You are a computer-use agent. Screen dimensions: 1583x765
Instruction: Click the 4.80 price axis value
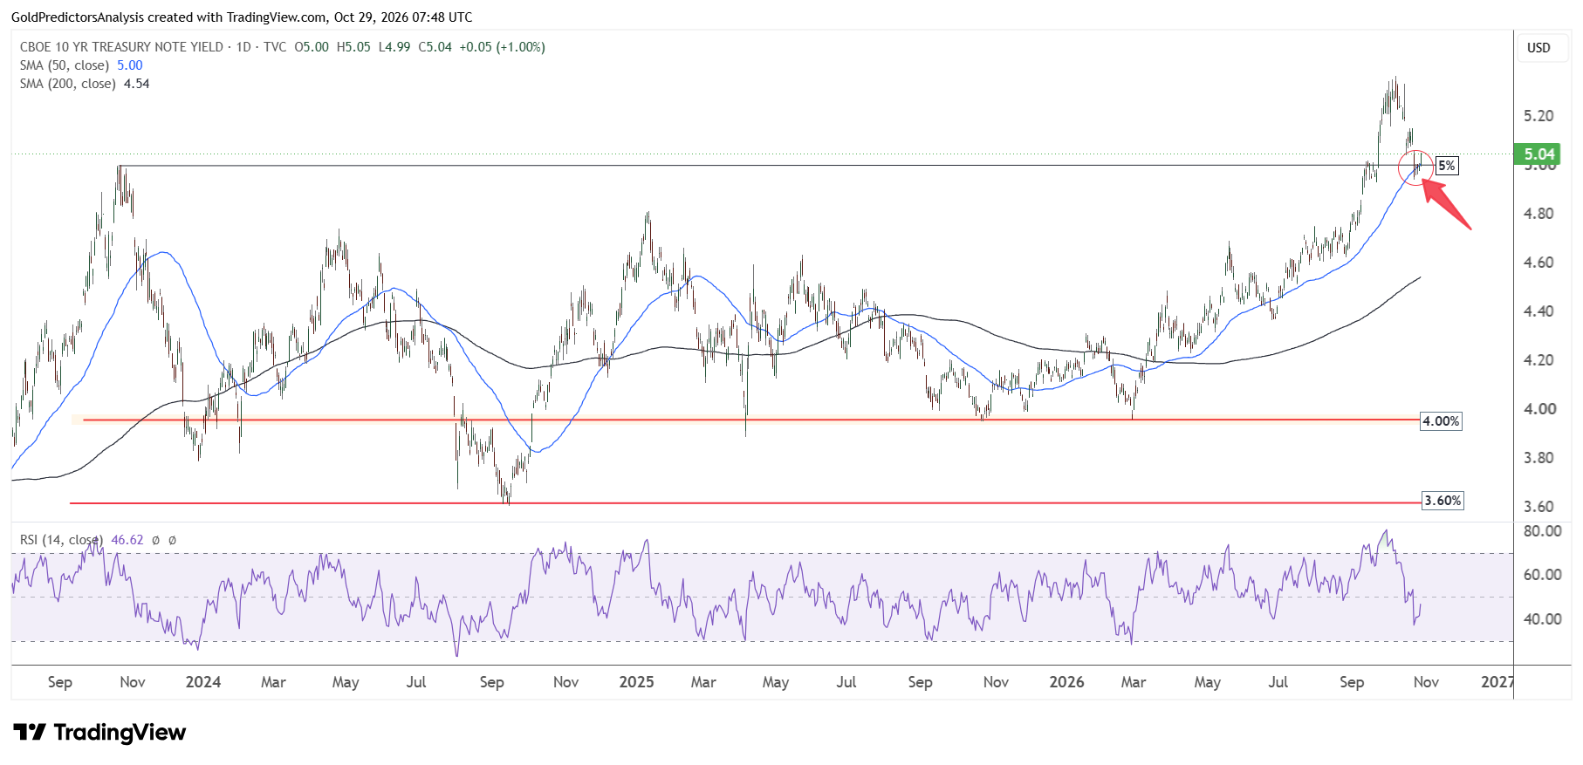(x=1538, y=214)
